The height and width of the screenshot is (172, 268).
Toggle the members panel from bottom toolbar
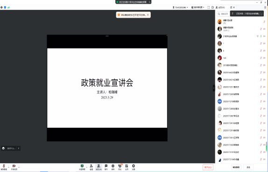point(99,167)
